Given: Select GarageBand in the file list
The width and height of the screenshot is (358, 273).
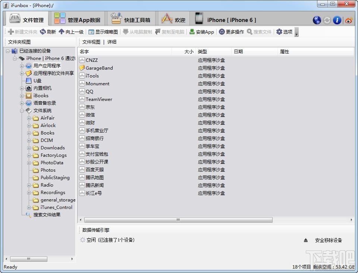Looking at the screenshot, I should 99,68.
